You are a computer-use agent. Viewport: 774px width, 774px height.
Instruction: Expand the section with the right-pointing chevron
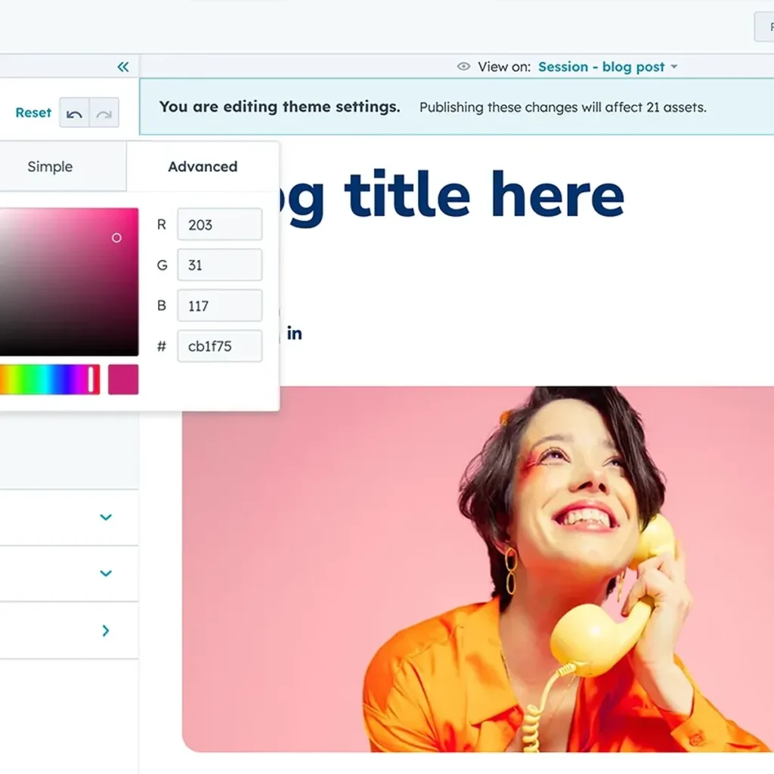pyautogui.click(x=106, y=630)
